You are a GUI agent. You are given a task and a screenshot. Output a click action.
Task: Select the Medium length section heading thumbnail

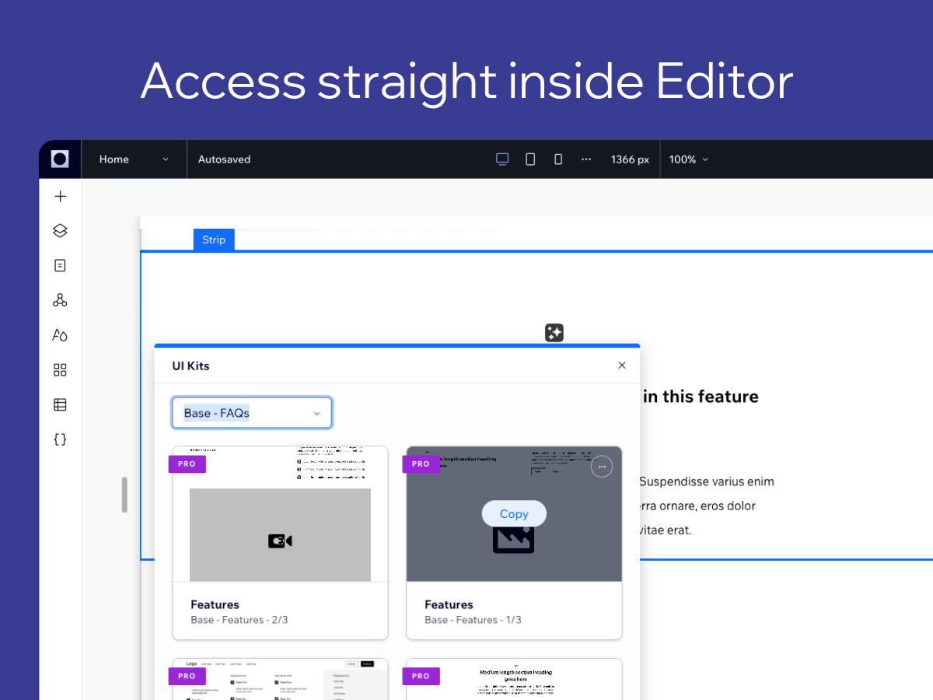click(x=514, y=679)
